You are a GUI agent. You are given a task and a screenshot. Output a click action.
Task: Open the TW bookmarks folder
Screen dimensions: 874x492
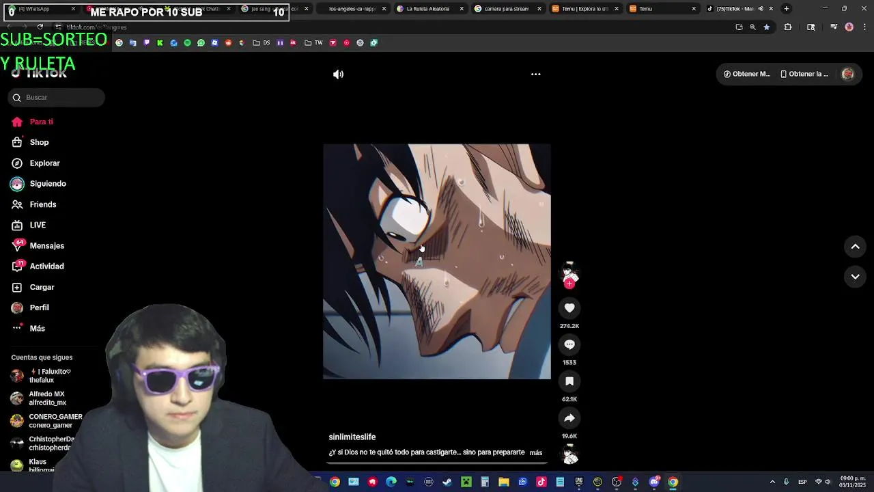[x=313, y=42]
